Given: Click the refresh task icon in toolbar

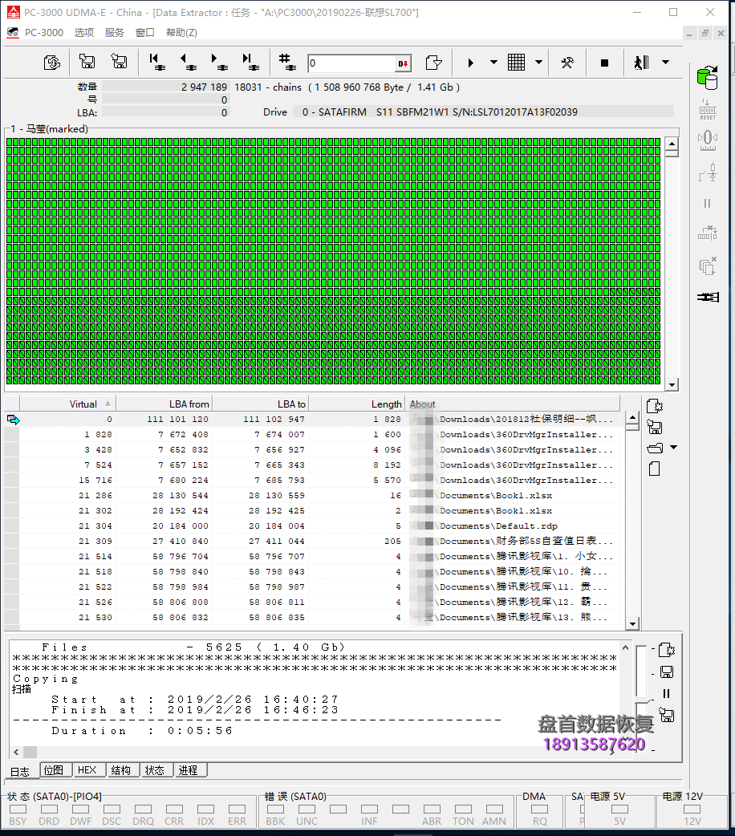Looking at the screenshot, I should [52, 63].
